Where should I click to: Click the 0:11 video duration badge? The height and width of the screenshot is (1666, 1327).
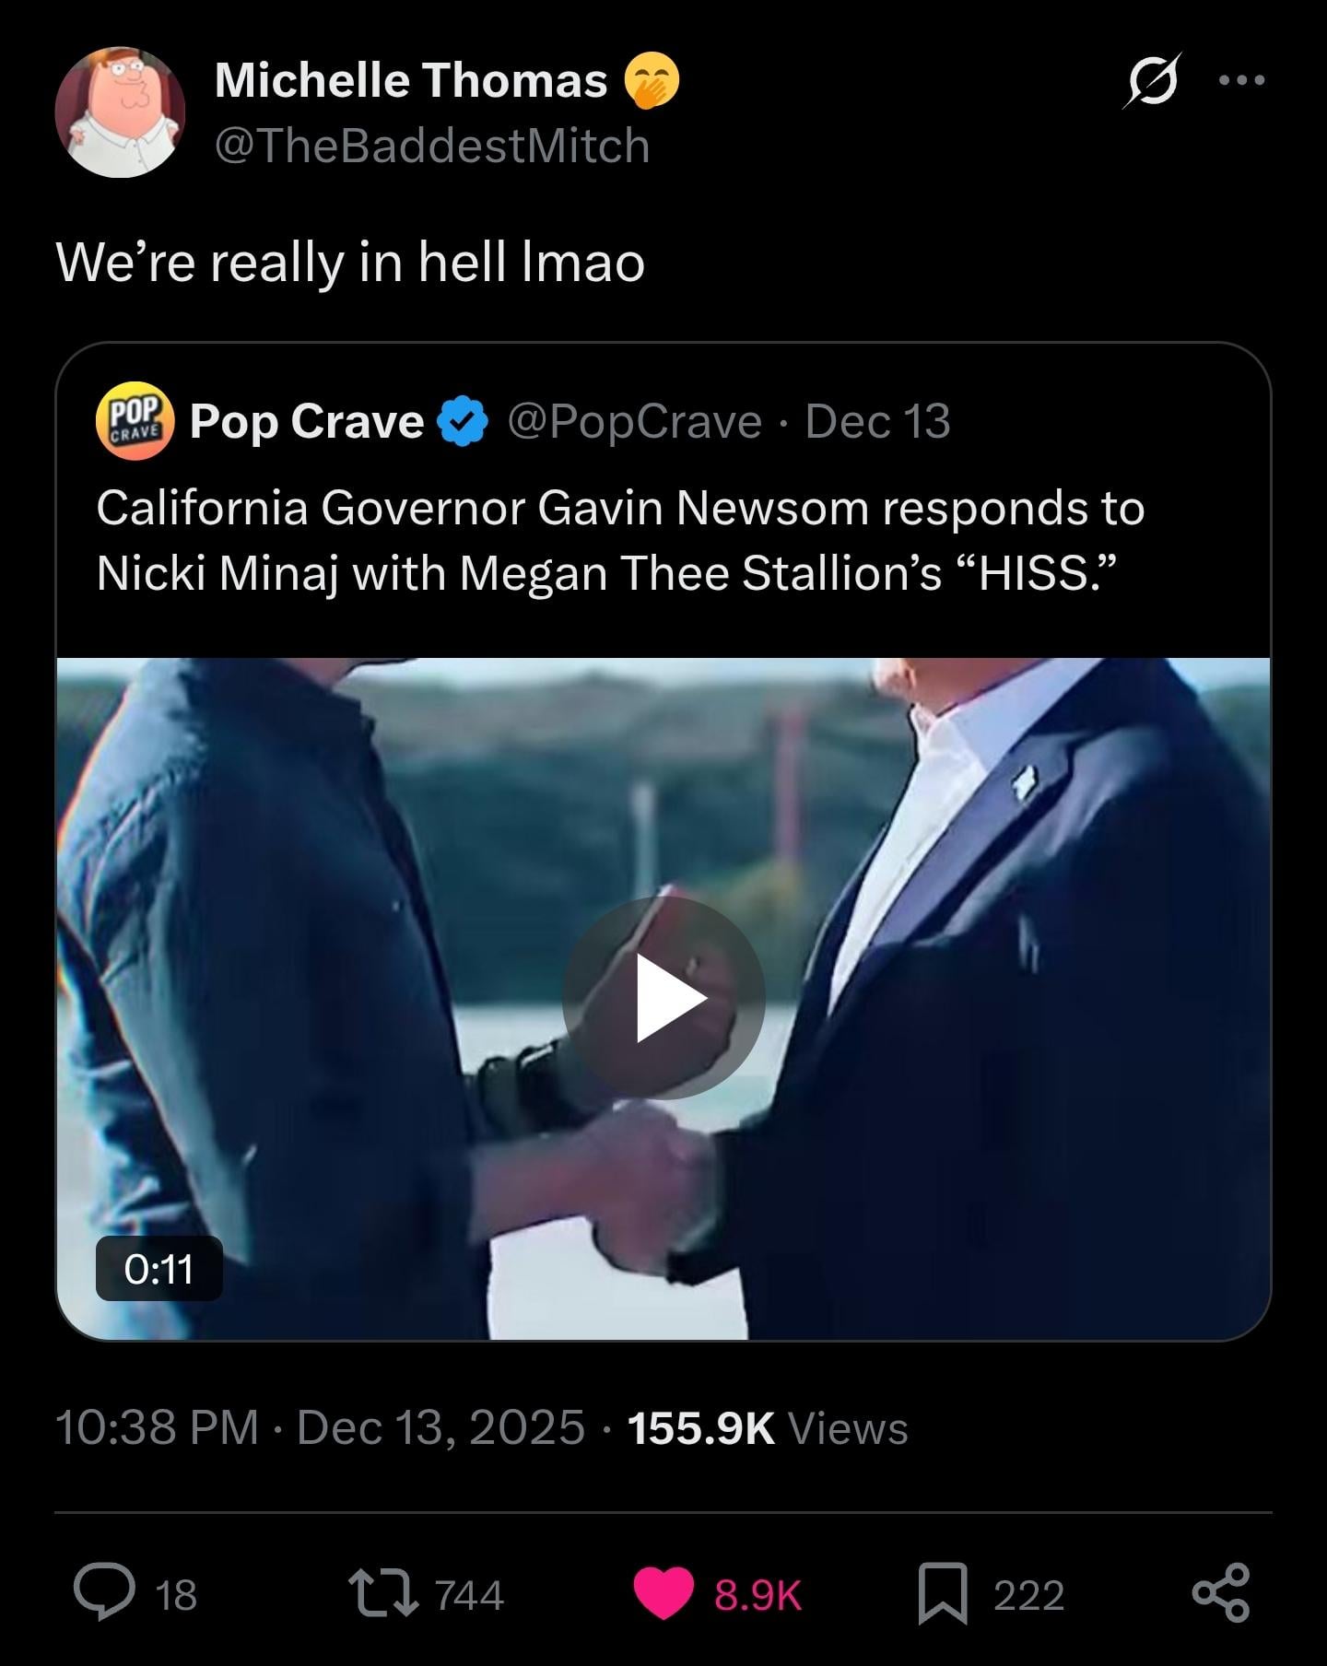[159, 1269]
